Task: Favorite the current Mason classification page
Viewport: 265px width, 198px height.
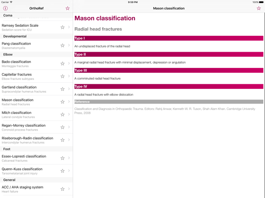Action: [259, 8]
